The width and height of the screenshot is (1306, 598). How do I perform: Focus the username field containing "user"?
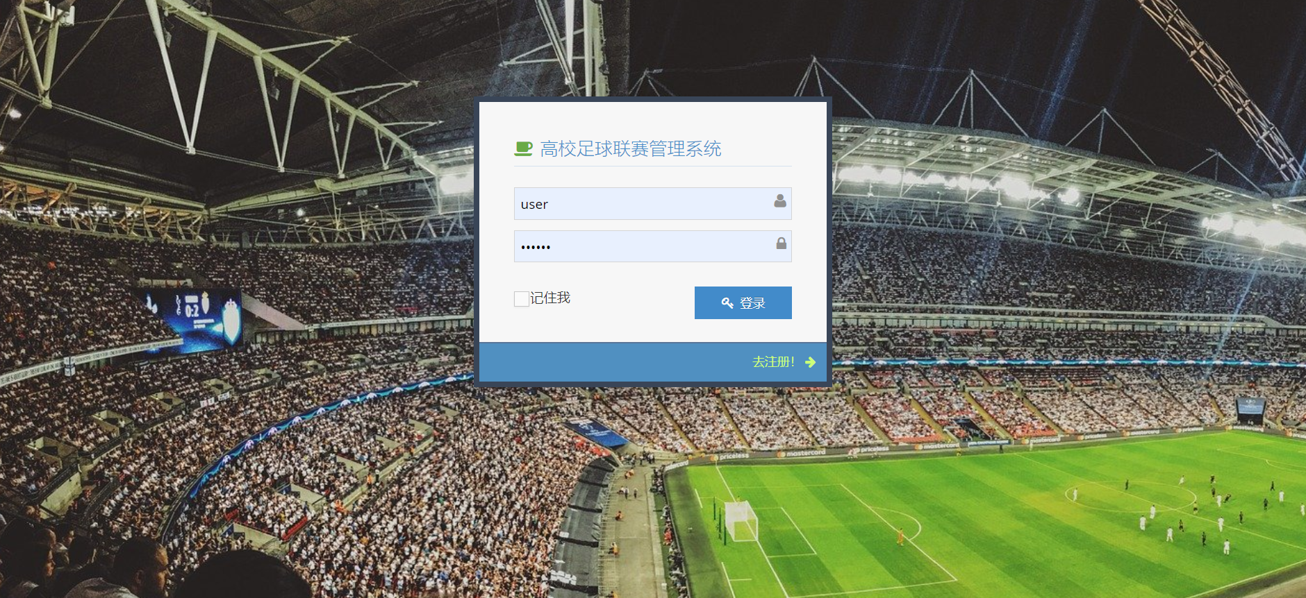653,203
